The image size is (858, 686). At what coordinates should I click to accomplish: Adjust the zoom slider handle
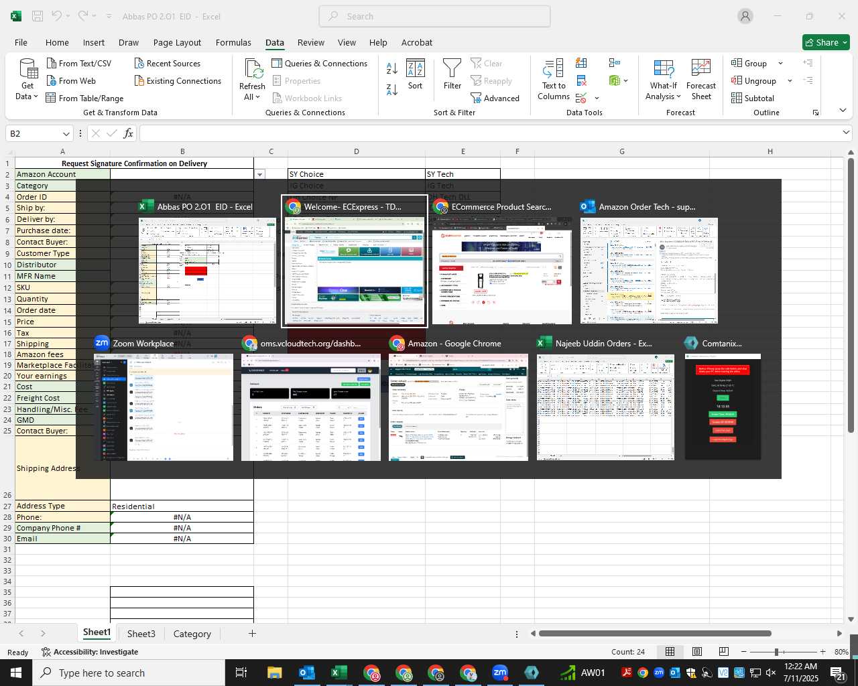click(776, 652)
